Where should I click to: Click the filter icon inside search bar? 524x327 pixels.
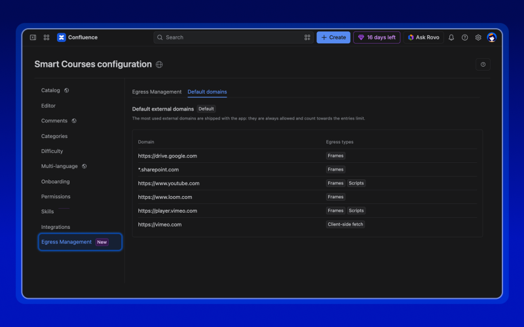tap(307, 37)
